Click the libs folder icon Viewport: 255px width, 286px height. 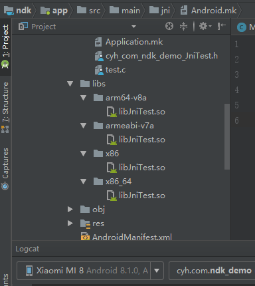click(85, 84)
